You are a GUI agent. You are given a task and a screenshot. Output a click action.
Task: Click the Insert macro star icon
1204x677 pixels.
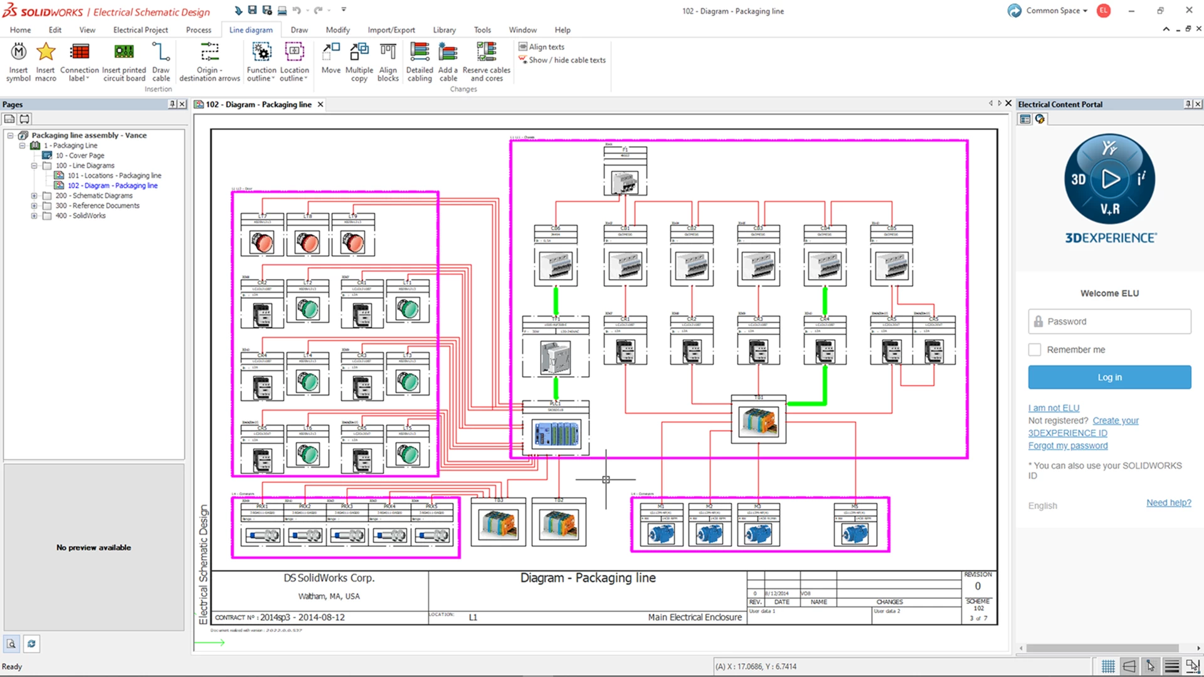[45, 52]
